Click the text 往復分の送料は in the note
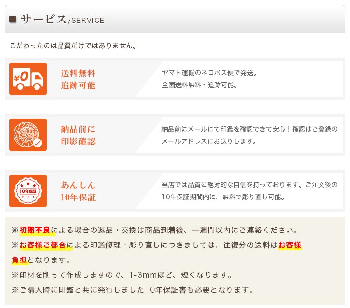The height and width of the screenshot is (308, 350). (251, 245)
